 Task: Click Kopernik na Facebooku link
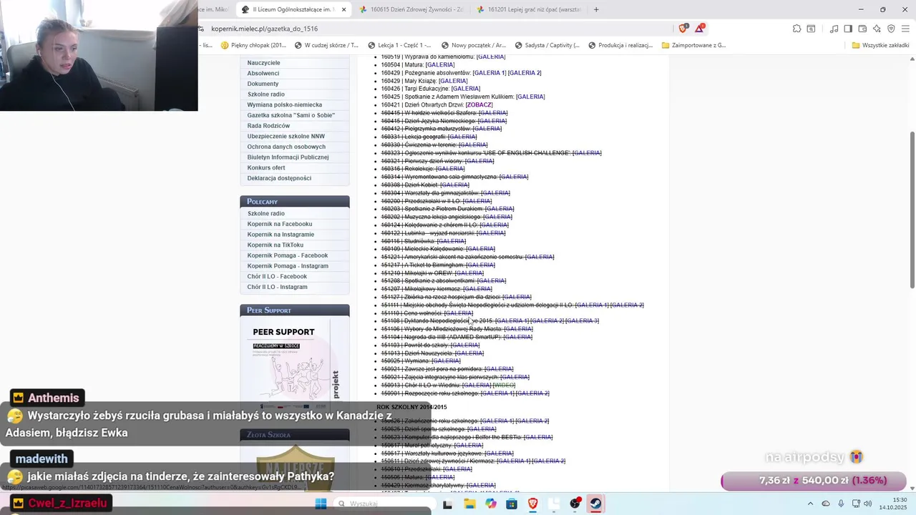tap(280, 224)
